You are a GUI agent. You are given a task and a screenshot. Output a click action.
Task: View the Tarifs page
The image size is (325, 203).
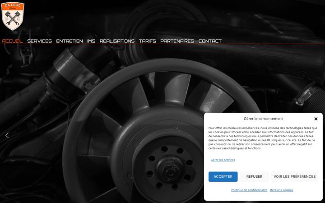(x=148, y=41)
